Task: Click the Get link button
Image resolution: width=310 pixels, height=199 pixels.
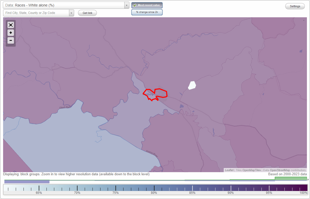Action: [87, 13]
